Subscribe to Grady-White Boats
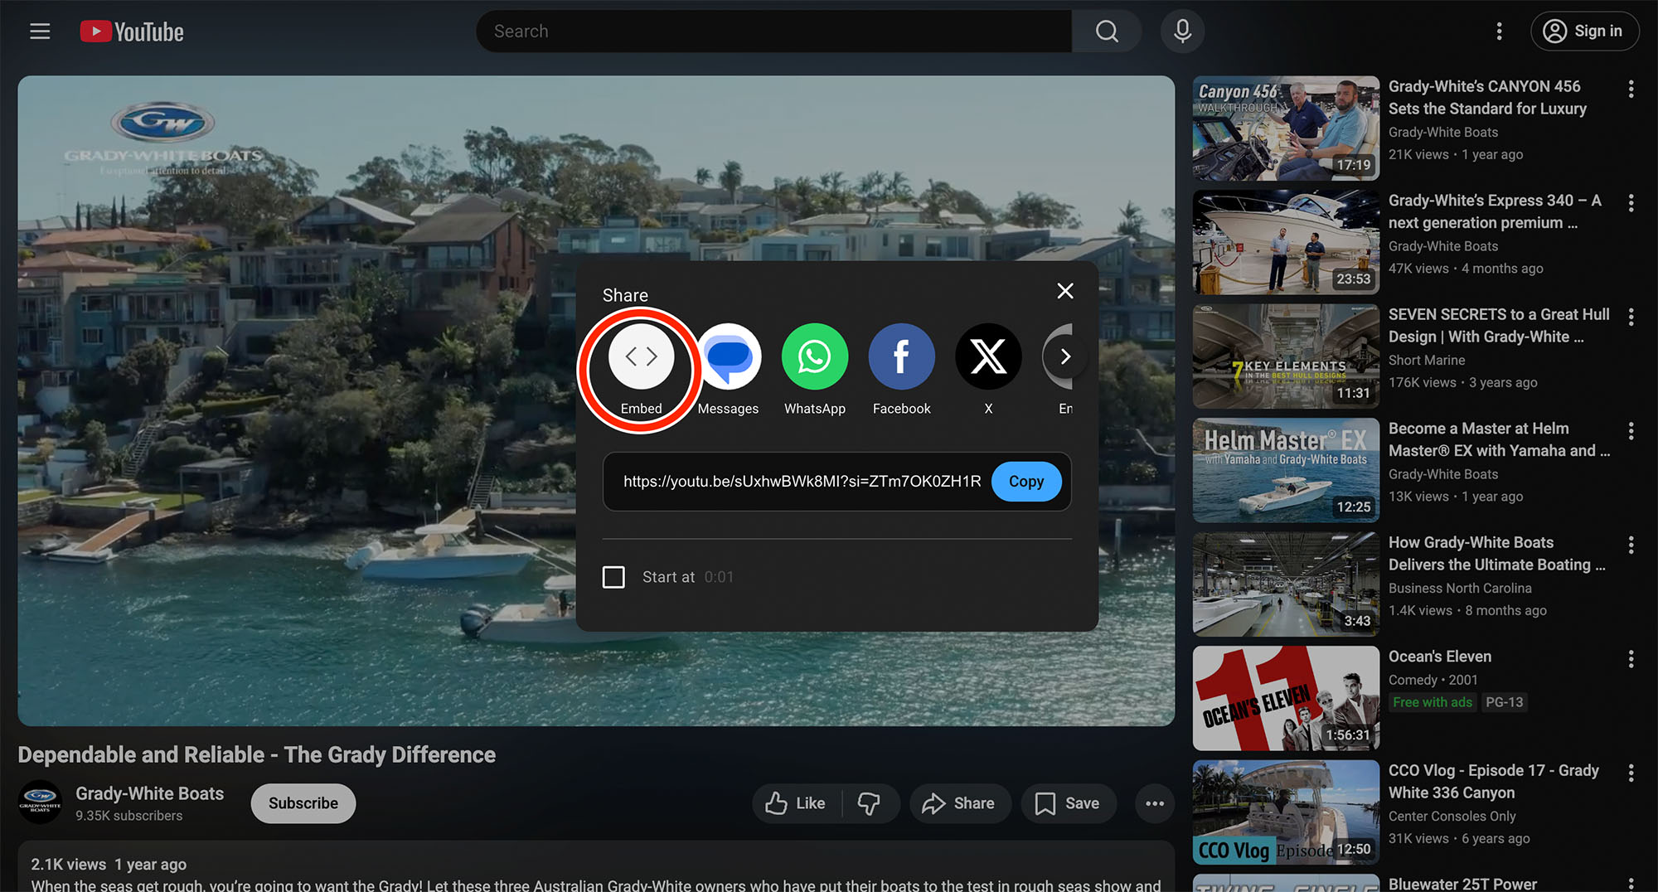1658x892 pixels. [x=303, y=803]
